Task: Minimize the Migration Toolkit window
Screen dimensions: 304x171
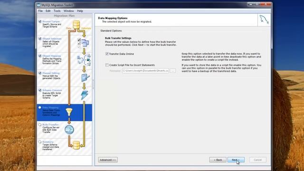Action: (x=251, y=4)
